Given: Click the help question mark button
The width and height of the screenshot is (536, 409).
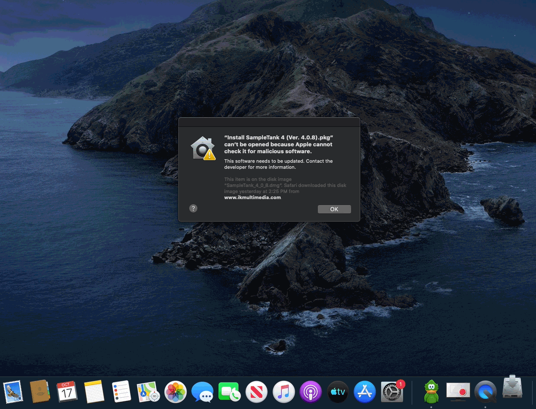Looking at the screenshot, I should tap(194, 208).
